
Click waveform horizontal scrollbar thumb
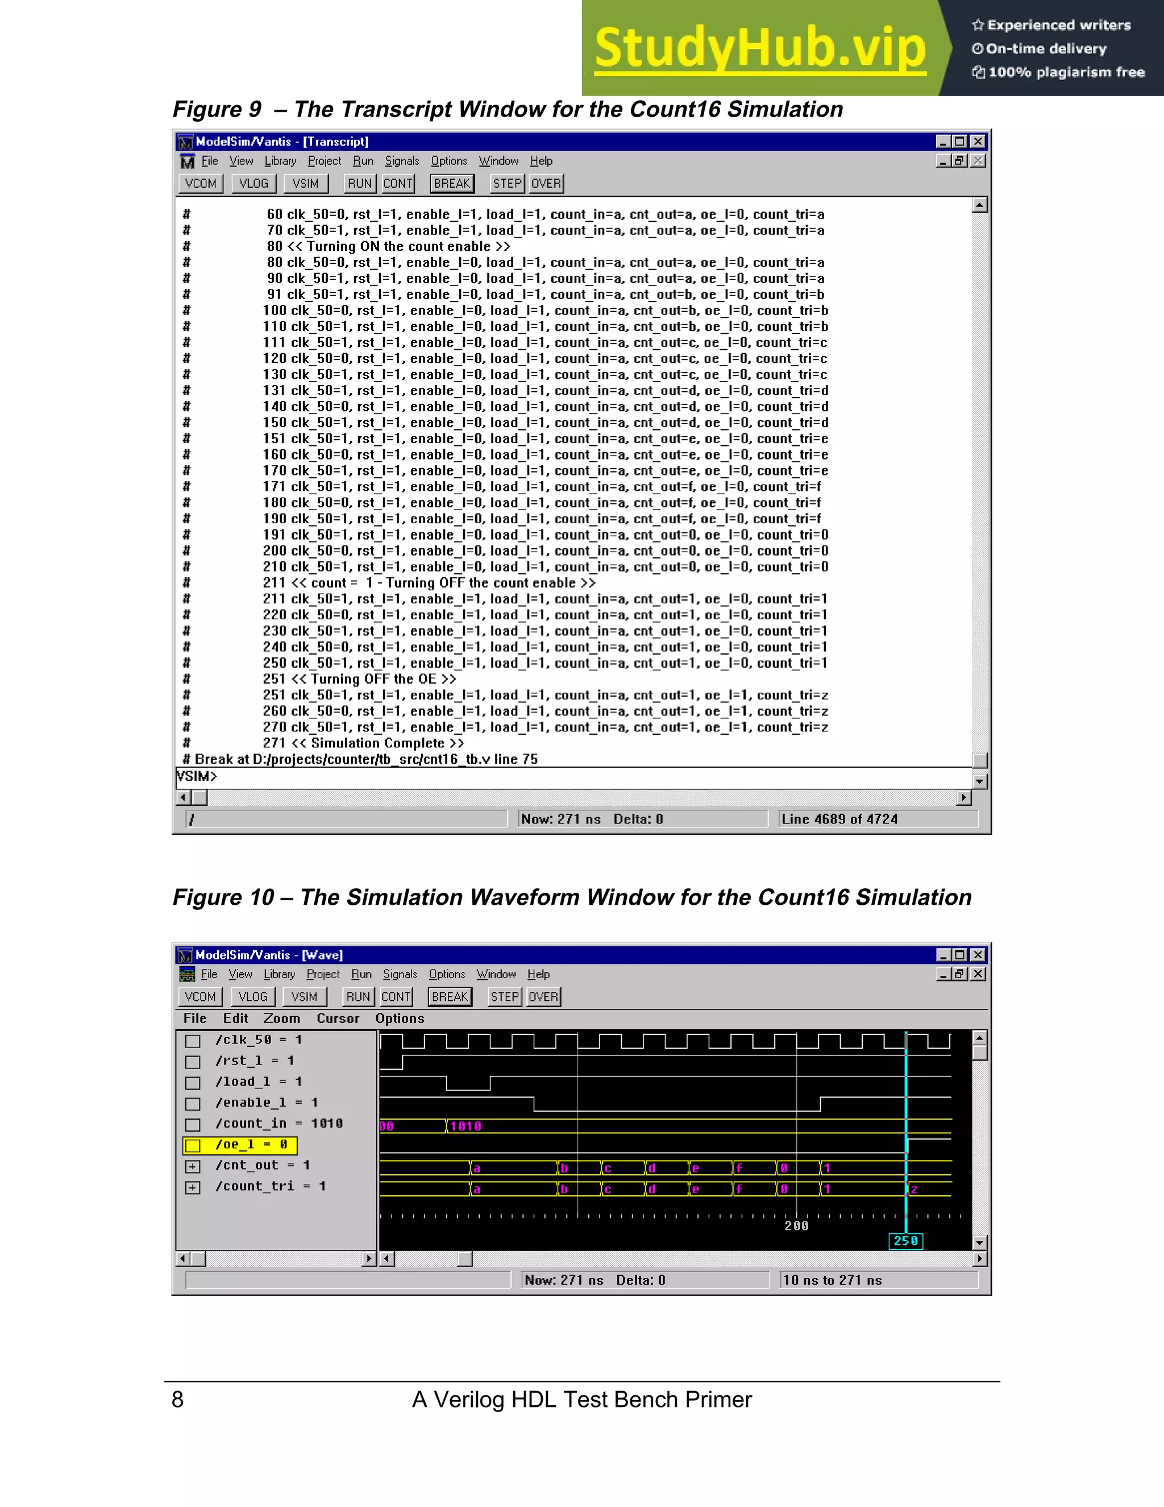465,1258
